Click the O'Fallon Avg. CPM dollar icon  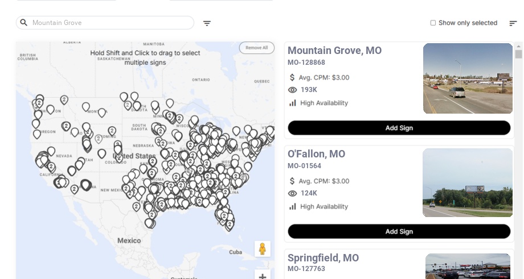coord(293,181)
